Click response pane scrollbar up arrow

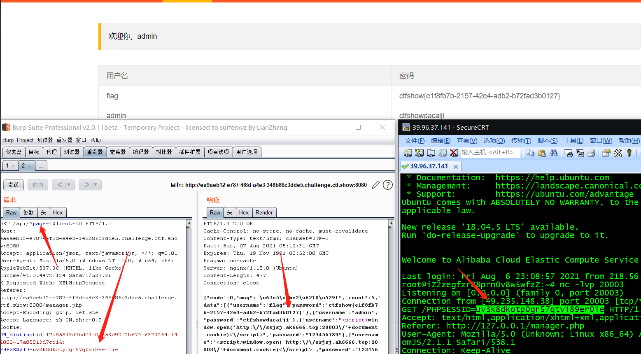tap(391, 223)
